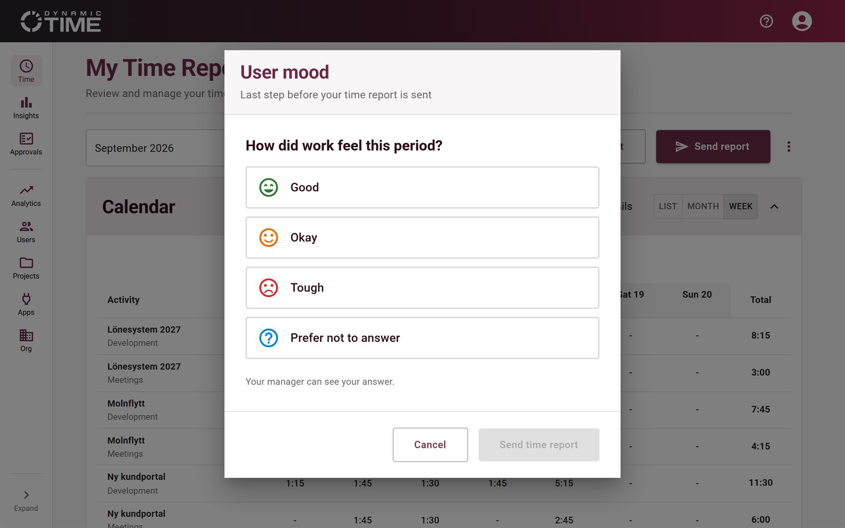Choose the Tough mood option

click(x=422, y=288)
